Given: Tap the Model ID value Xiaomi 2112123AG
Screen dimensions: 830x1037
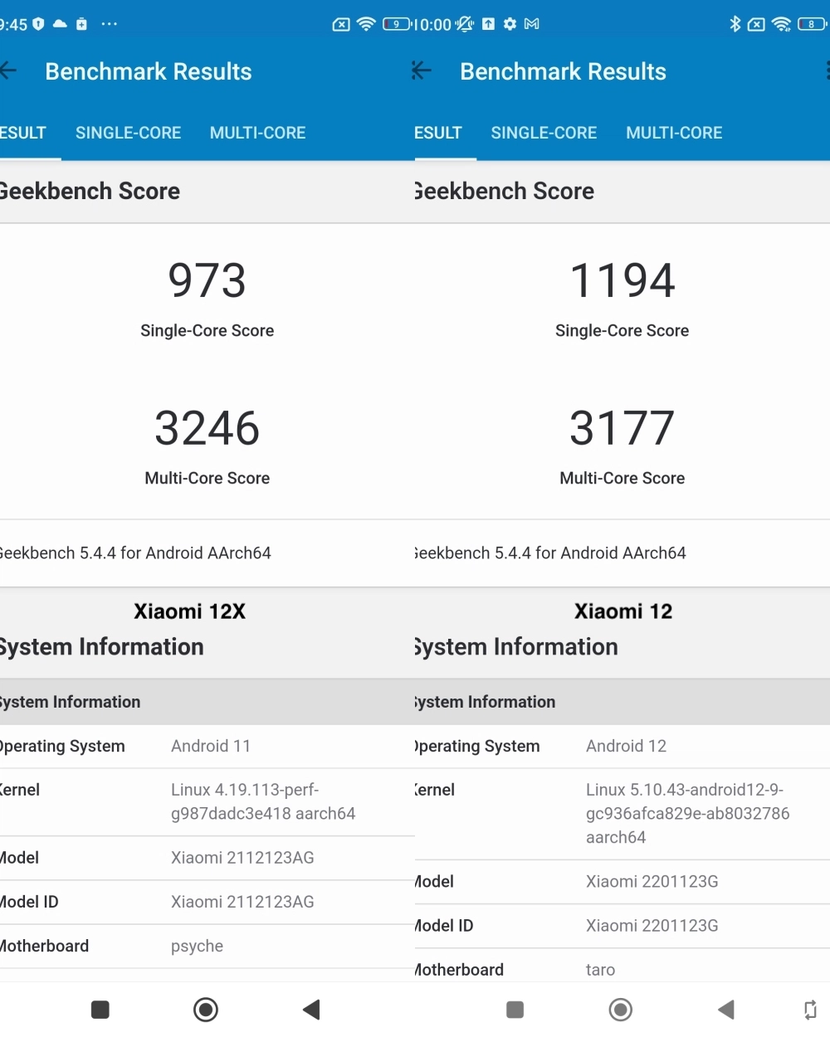Looking at the screenshot, I should [242, 902].
